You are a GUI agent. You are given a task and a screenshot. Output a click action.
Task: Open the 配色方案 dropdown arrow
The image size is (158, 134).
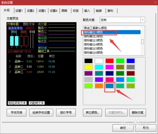[x=143, y=20]
